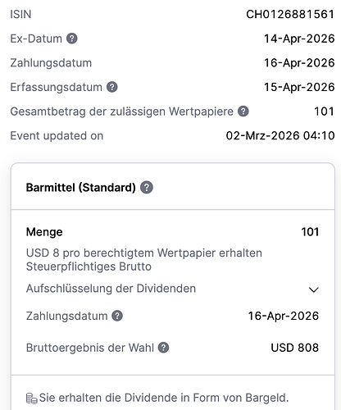The image size is (341, 410).
Task: Click the top Zahlungsdatum value 16-Apr-2026
Action: point(299,63)
